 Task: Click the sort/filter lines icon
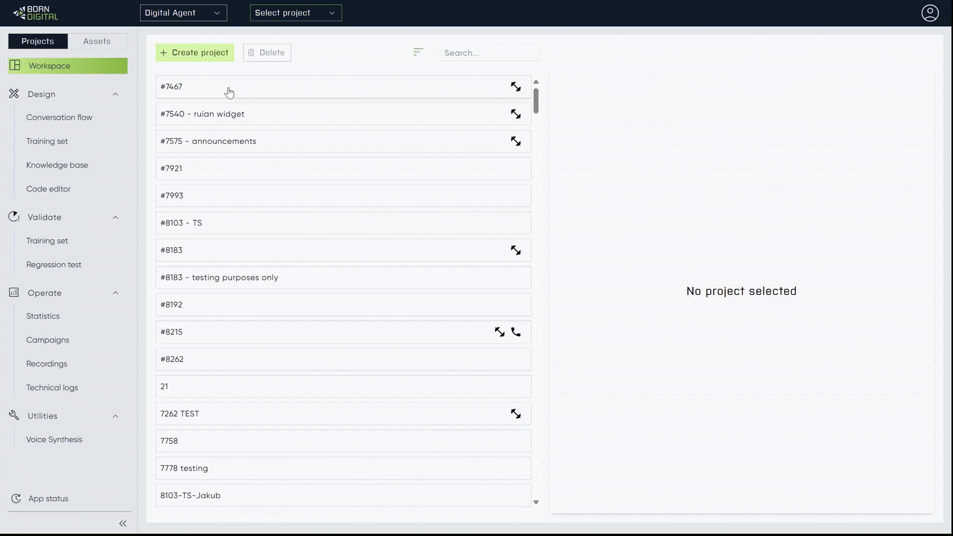[x=418, y=52]
